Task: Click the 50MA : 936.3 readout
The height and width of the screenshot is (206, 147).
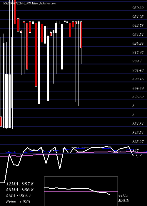Action: point(20,190)
